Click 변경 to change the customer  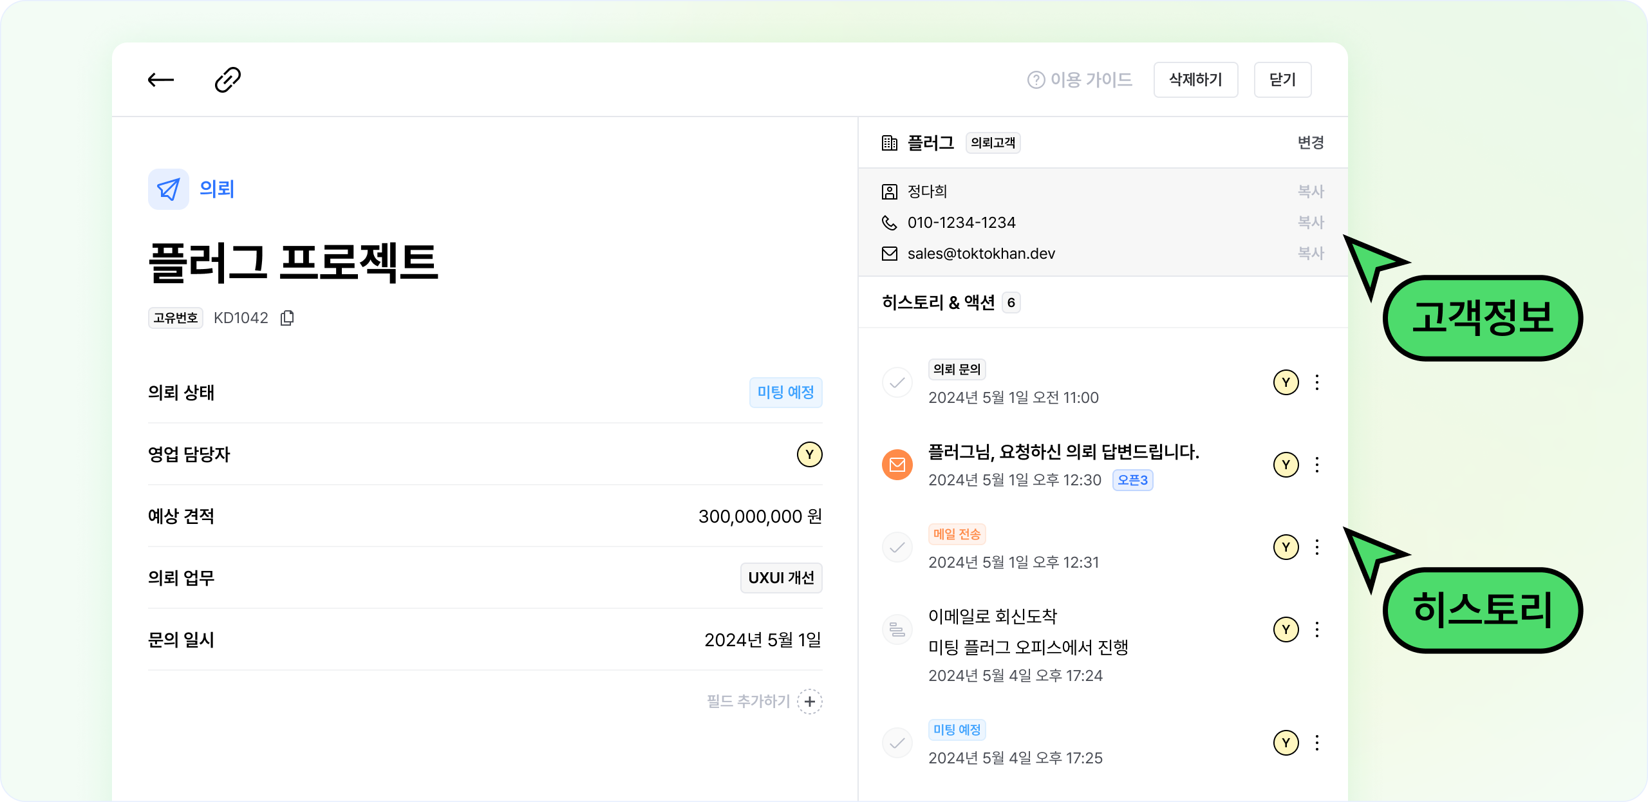pos(1310,142)
